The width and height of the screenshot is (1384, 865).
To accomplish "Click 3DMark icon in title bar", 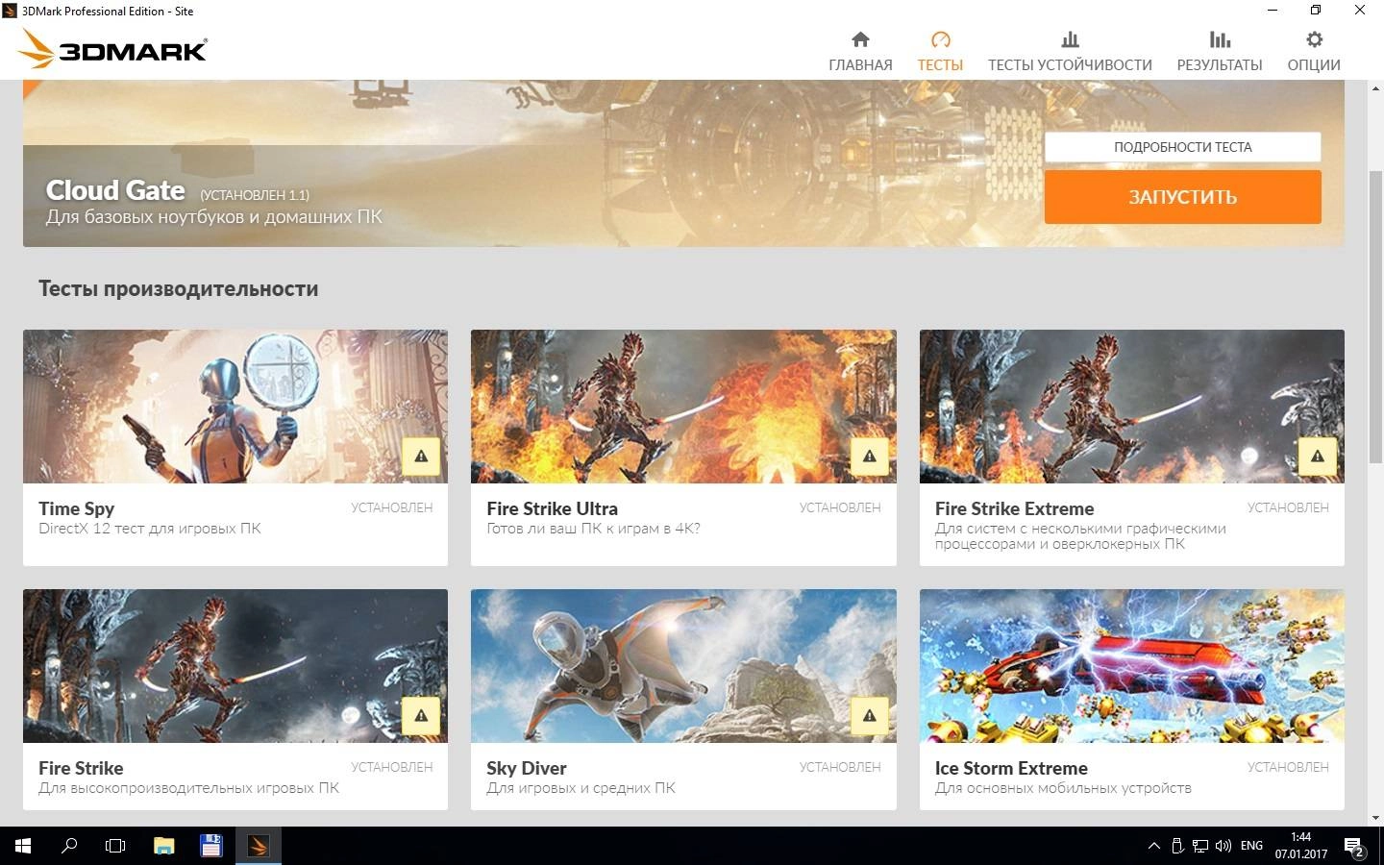I will (x=10, y=11).
